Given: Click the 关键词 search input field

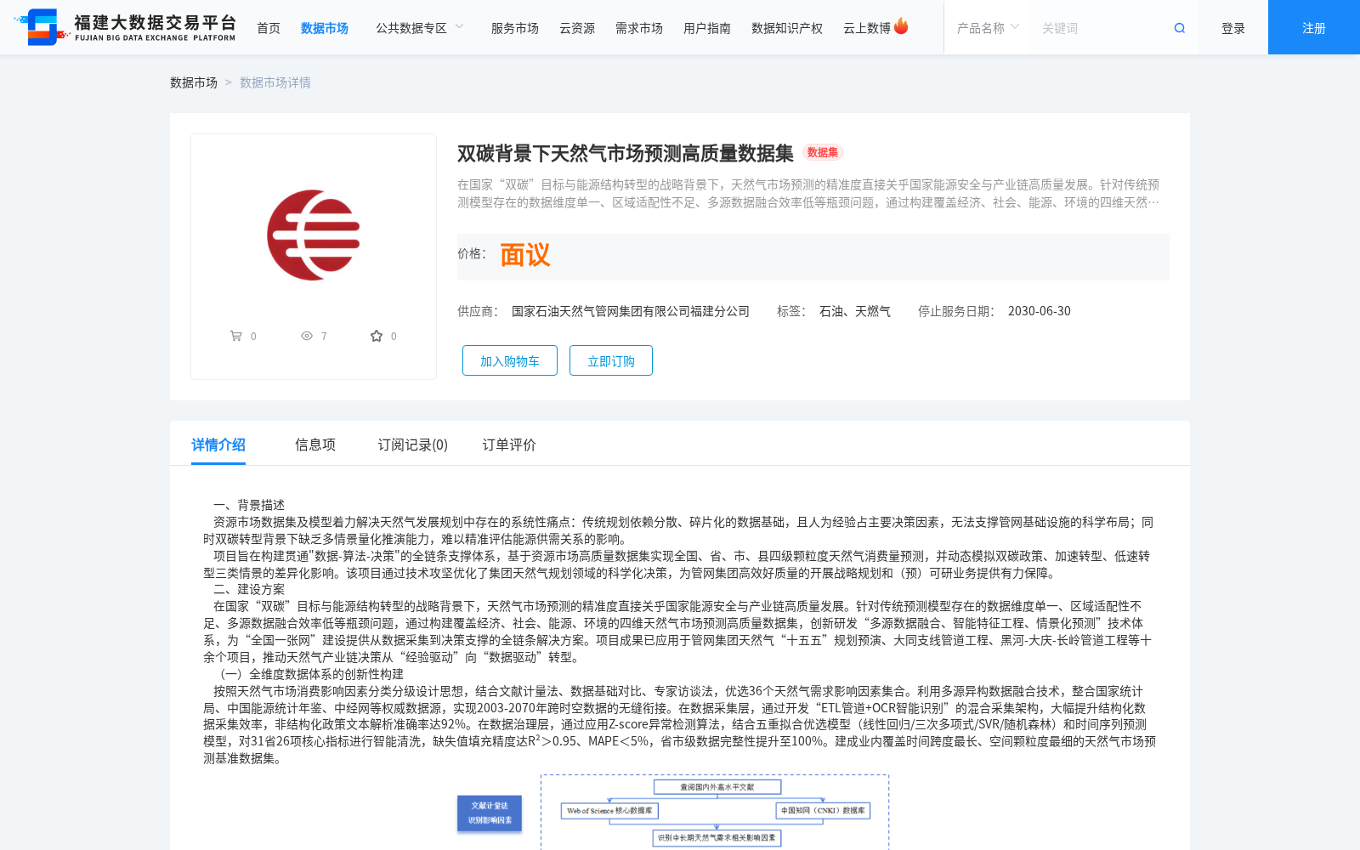Looking at the screenshot, I should tap(1096, 28).
